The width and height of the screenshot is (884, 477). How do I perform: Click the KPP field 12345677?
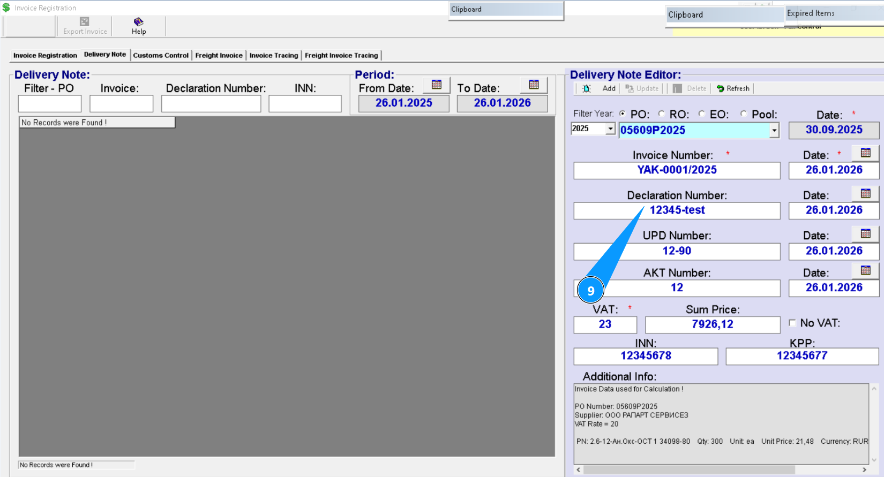(802, 356)
